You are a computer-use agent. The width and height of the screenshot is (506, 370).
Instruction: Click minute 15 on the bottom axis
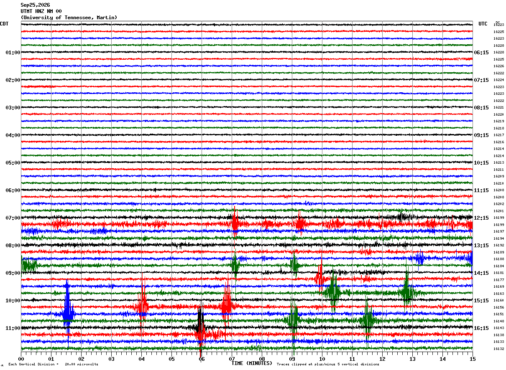click(473, 359)
